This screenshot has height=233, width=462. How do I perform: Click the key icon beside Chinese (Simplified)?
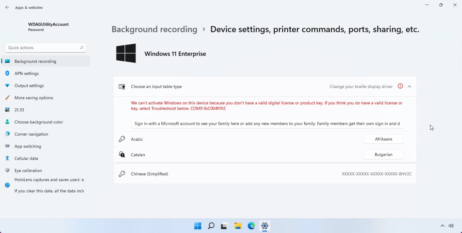pyautogui.click(x=122, y=174)
